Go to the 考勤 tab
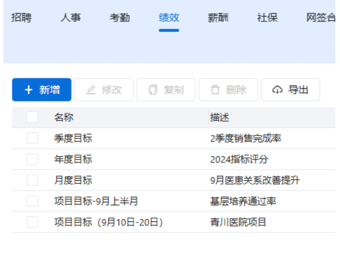The image size is (340, 255). pyautogui.click(x=120, y=18)
